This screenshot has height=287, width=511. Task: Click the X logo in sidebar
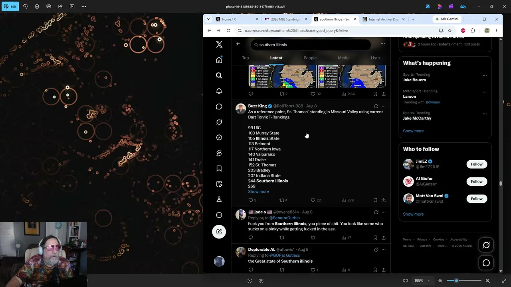(219, 44)
